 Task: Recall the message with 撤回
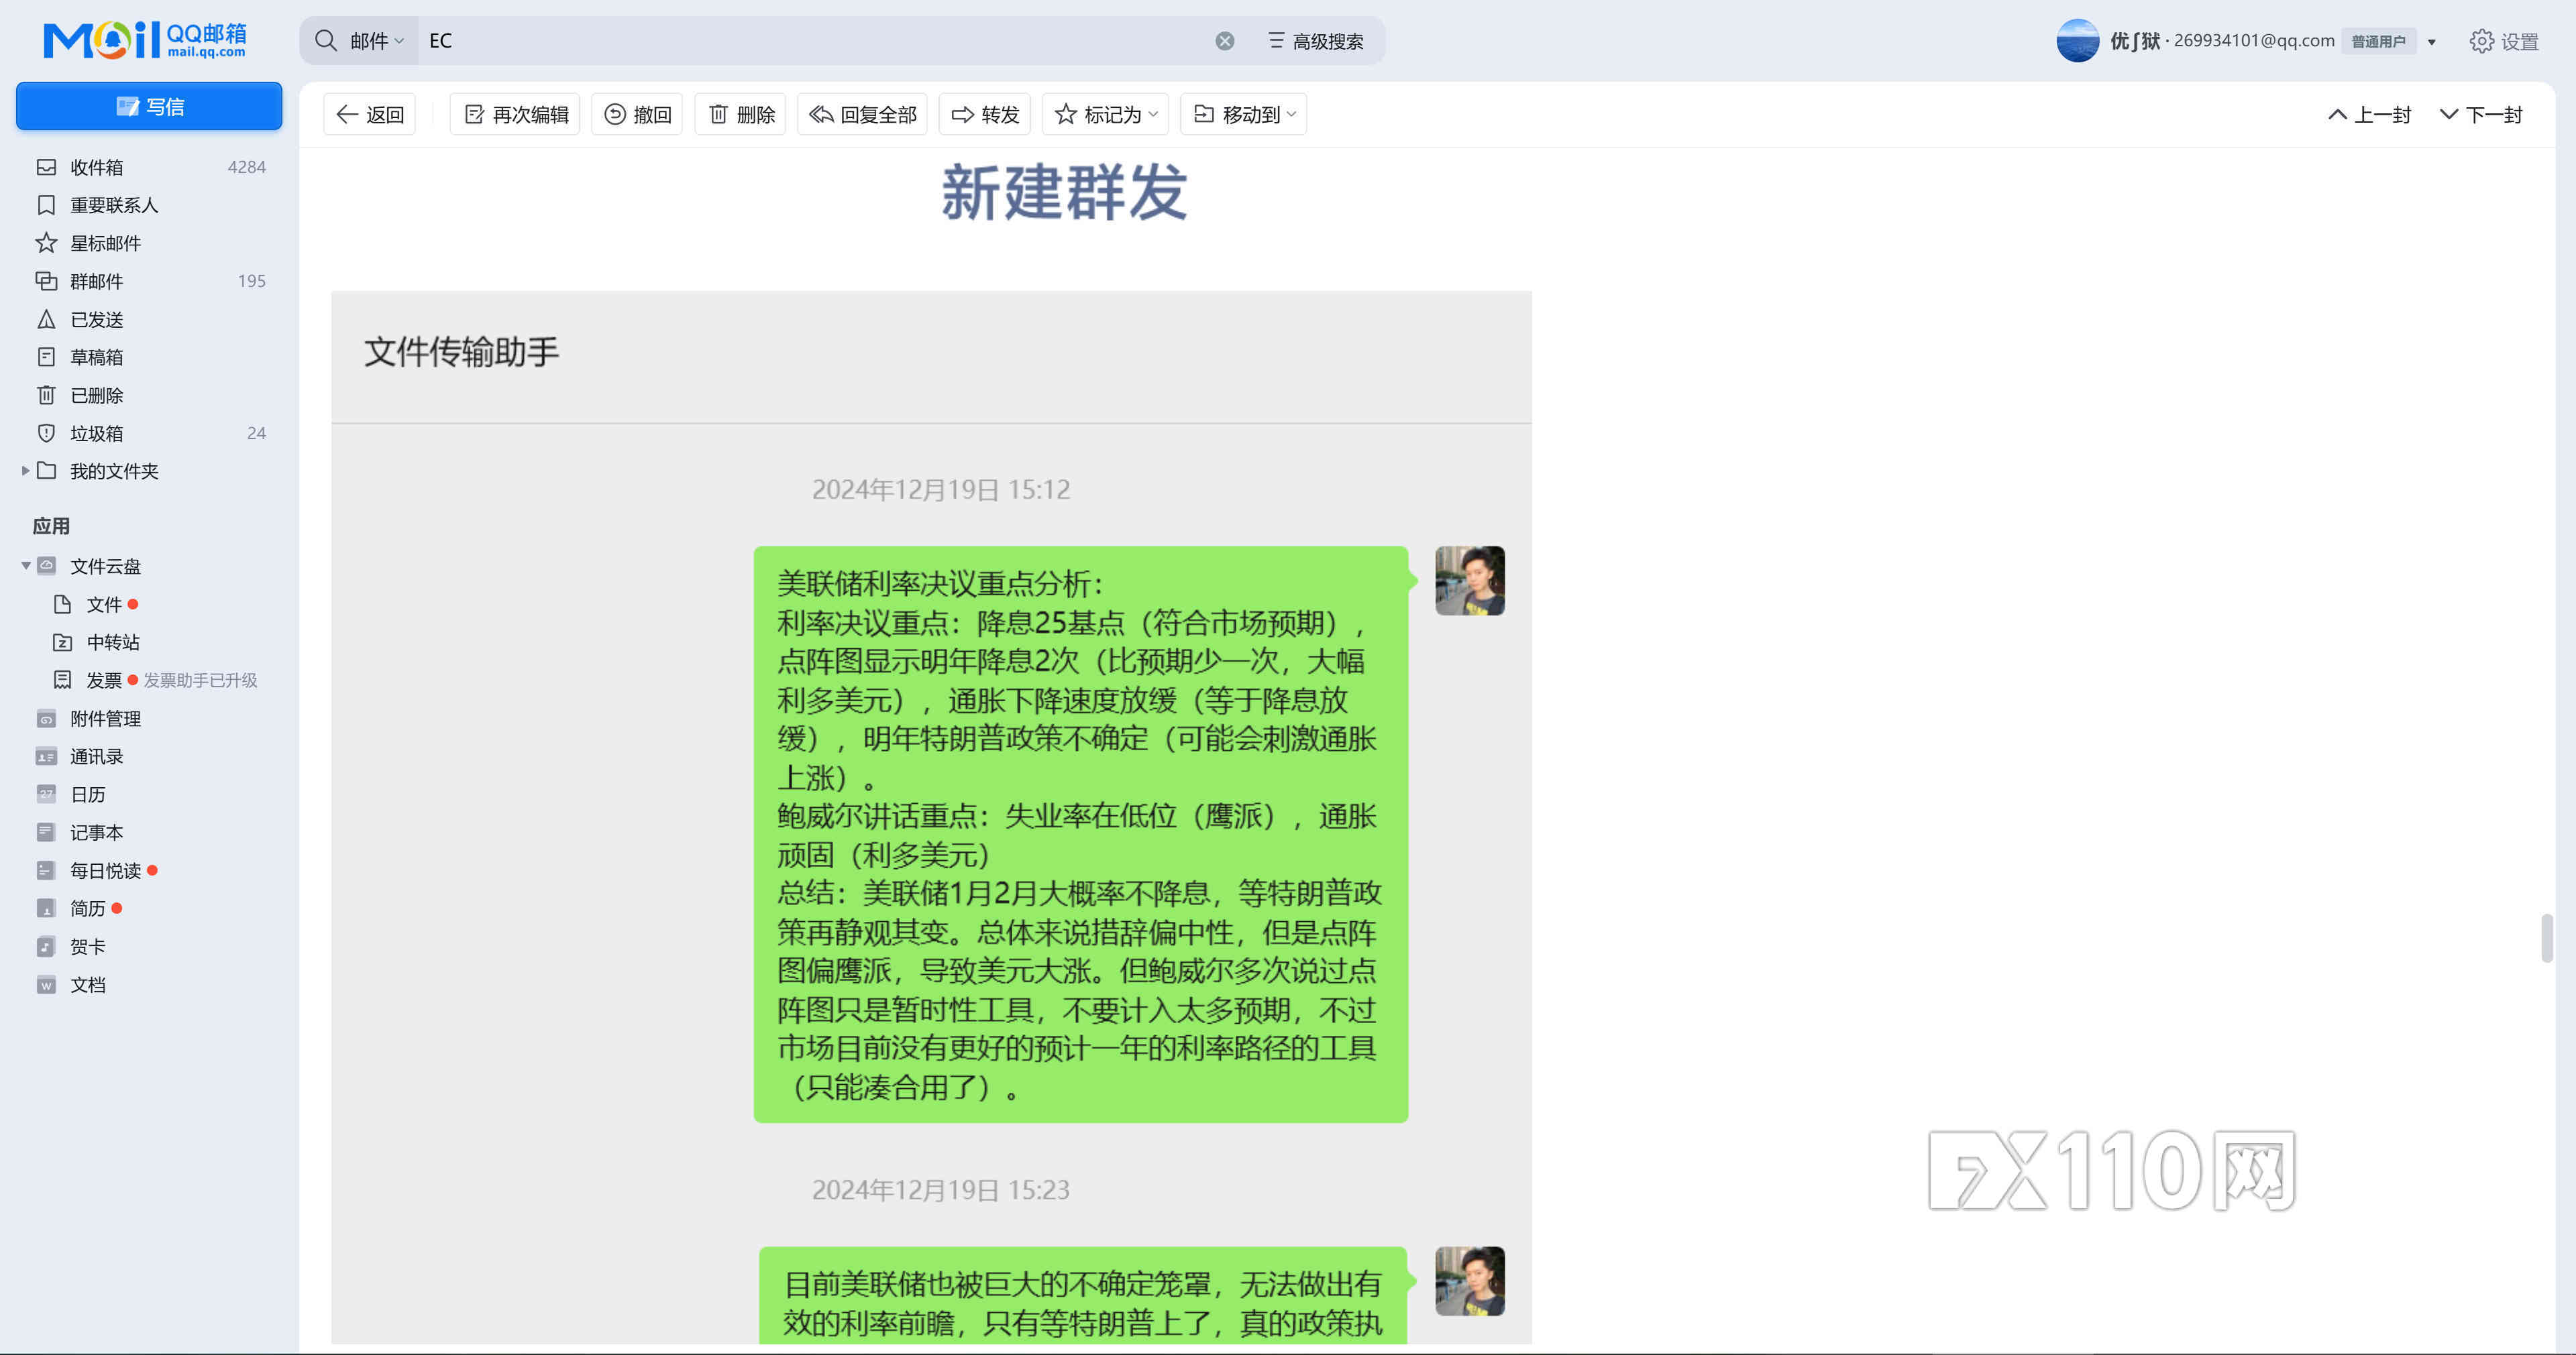(x=638, y=115)
